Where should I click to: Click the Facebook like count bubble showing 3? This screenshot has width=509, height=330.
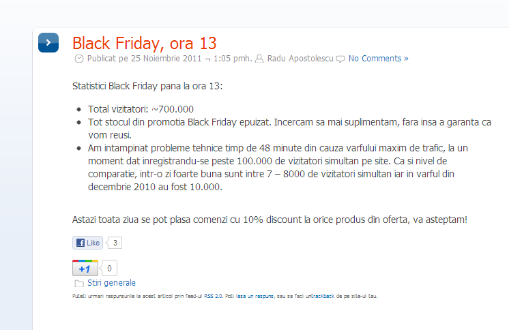(x=115, y=243)
